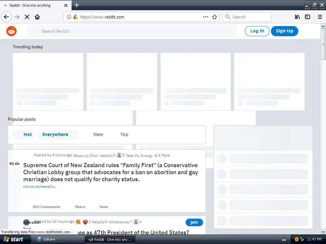The image size is (326, 244).
Task: Click the '& 2 More' awards text
Action: (162, 155)
